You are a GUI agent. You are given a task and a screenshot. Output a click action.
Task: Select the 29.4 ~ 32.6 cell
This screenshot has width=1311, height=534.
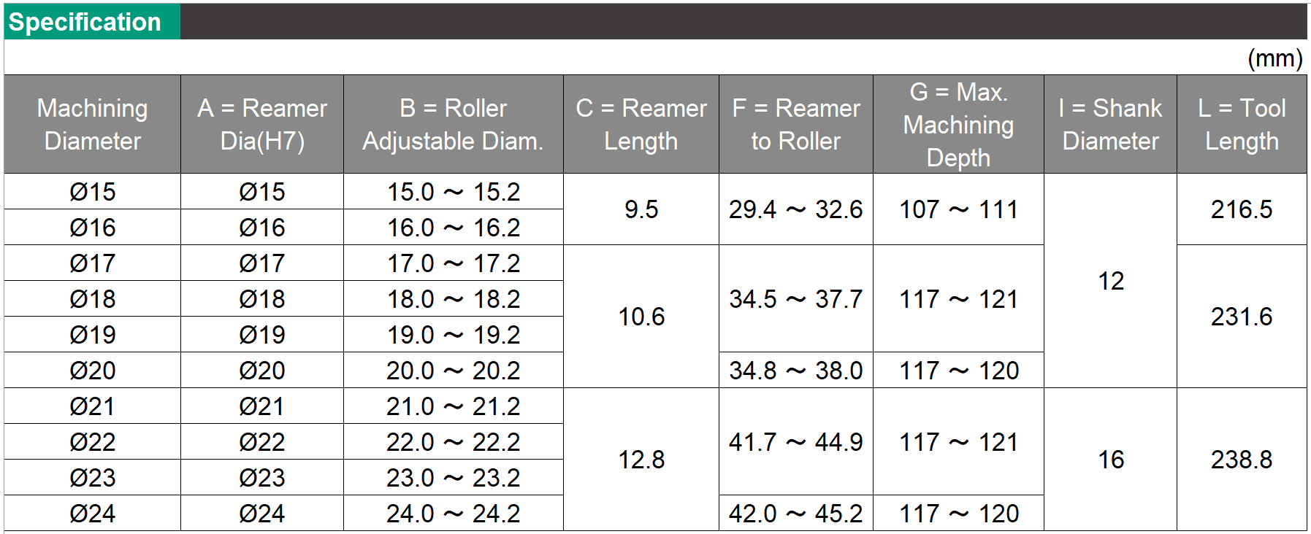point(796,209)
